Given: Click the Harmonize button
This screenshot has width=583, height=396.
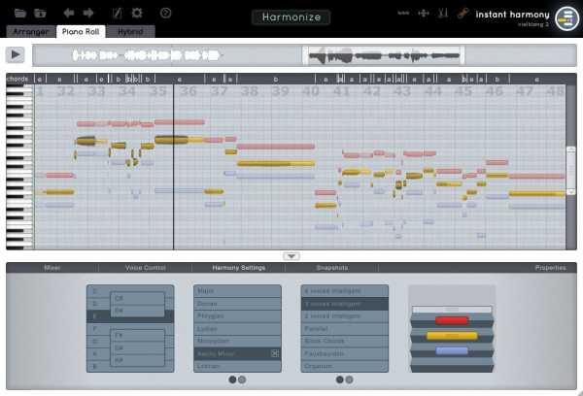Looking at the screenshot, I should pyautogui.click(x=291, y=17).
